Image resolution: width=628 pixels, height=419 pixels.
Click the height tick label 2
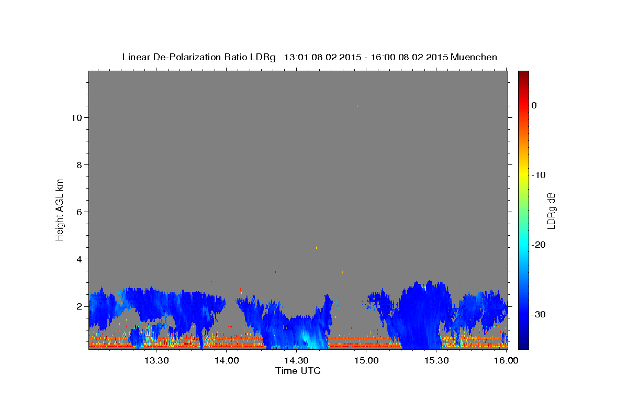click(x=80, y=306)
